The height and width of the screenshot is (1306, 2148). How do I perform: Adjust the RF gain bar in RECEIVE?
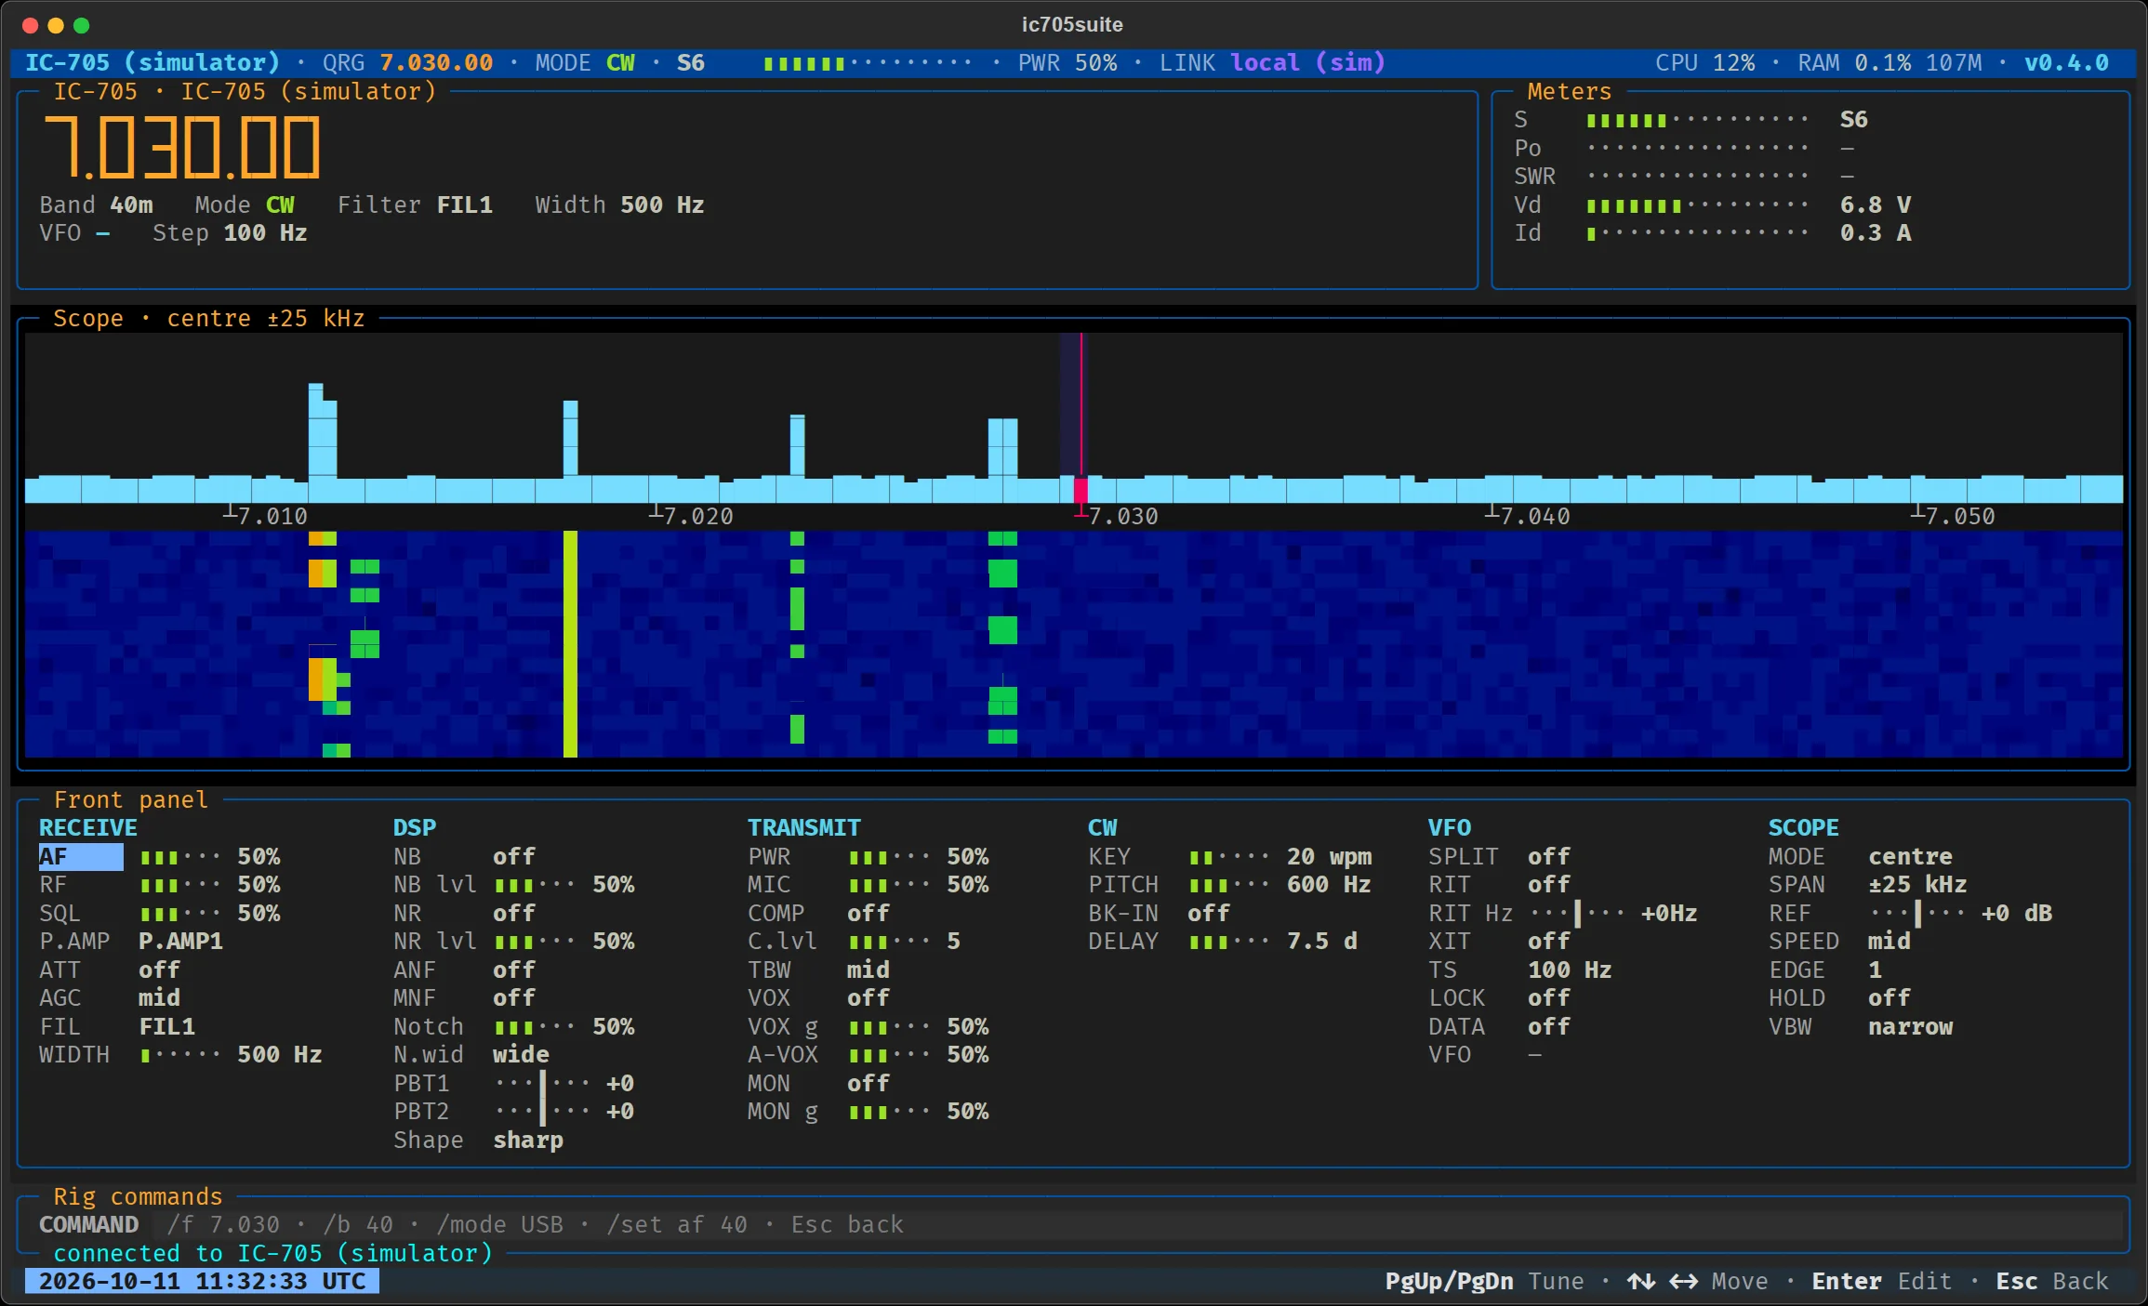click(x=180, y=885)
